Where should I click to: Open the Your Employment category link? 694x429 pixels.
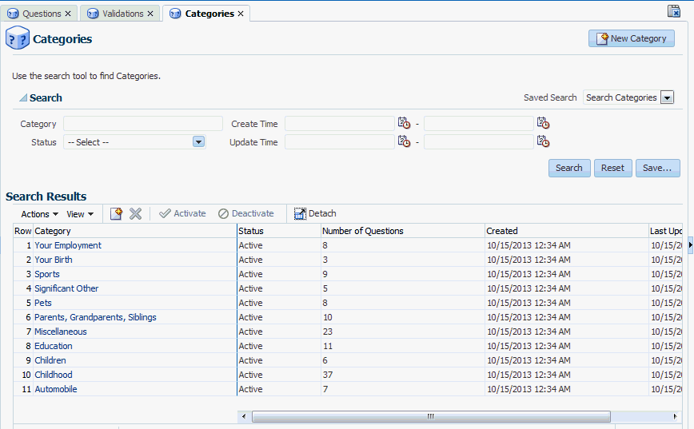pyautogui.click(x=68, y=245)
